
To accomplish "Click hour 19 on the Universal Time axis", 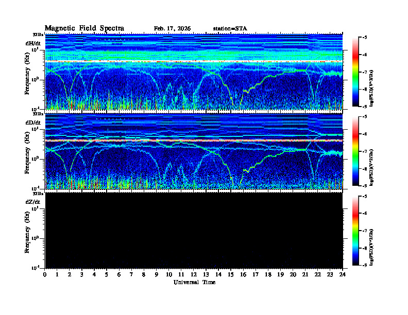I will point(280,274).
